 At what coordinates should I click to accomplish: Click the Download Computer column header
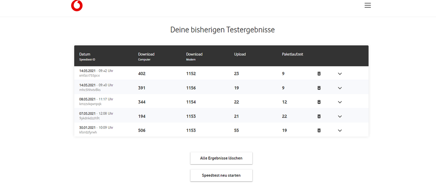(146, 55)
